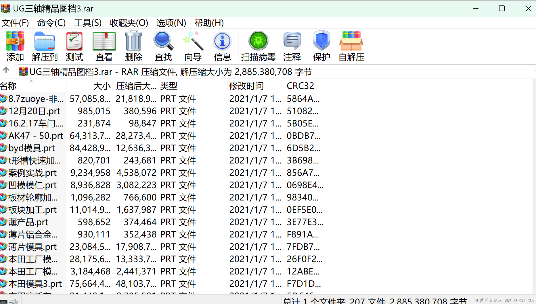Sort by the Type (类型) column header
Image resolution: width=536 pixels, height=304 pixels.
[x=193, y=86]
